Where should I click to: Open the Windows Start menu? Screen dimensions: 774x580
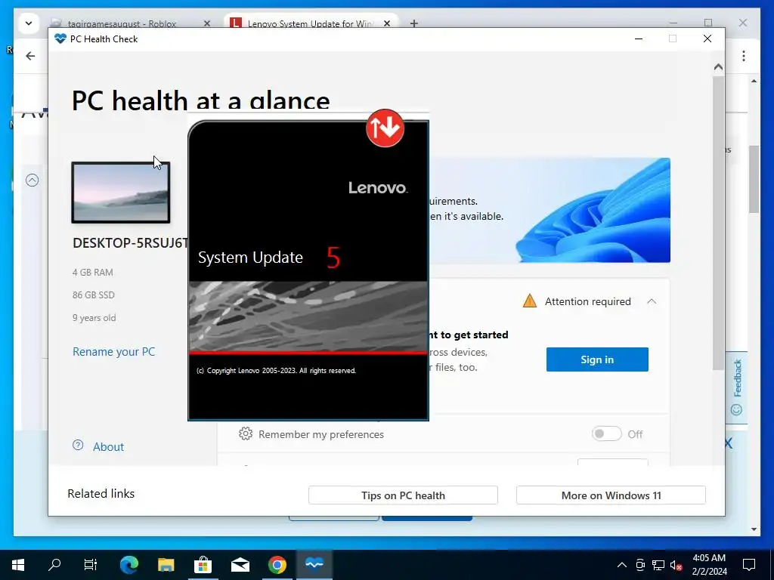tap(18, 564)
